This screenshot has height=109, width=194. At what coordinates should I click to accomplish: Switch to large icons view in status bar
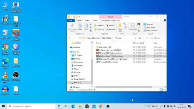point(164,90)
